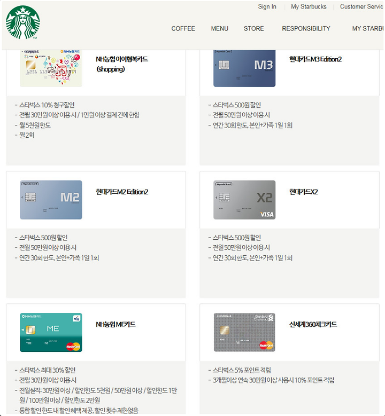385x416 pixels.
Task: Click the 현대카드M3 Edition2 title
Action: (315, 59)
